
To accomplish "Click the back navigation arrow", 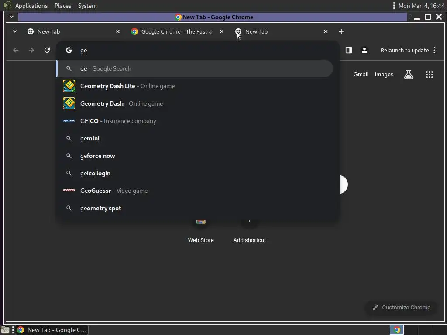I will 16,51.
